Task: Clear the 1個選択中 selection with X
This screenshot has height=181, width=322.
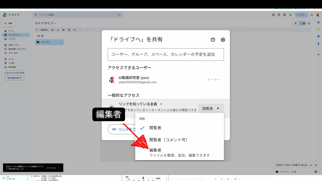Action: 37,30
